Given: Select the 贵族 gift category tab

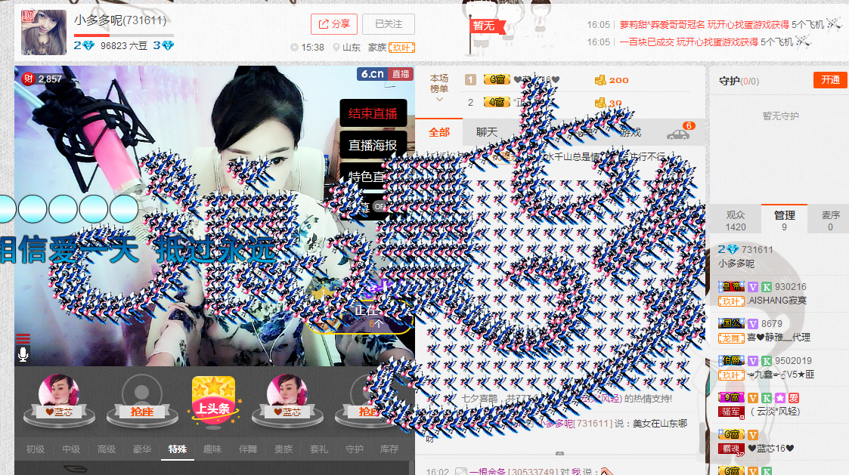Looking at the screenshot, I should 284,449.
